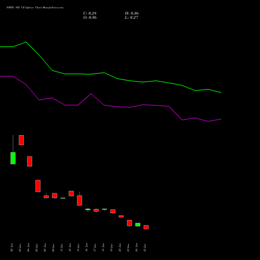Click the open value "O: 0.36"

click(x=90, y=18)
